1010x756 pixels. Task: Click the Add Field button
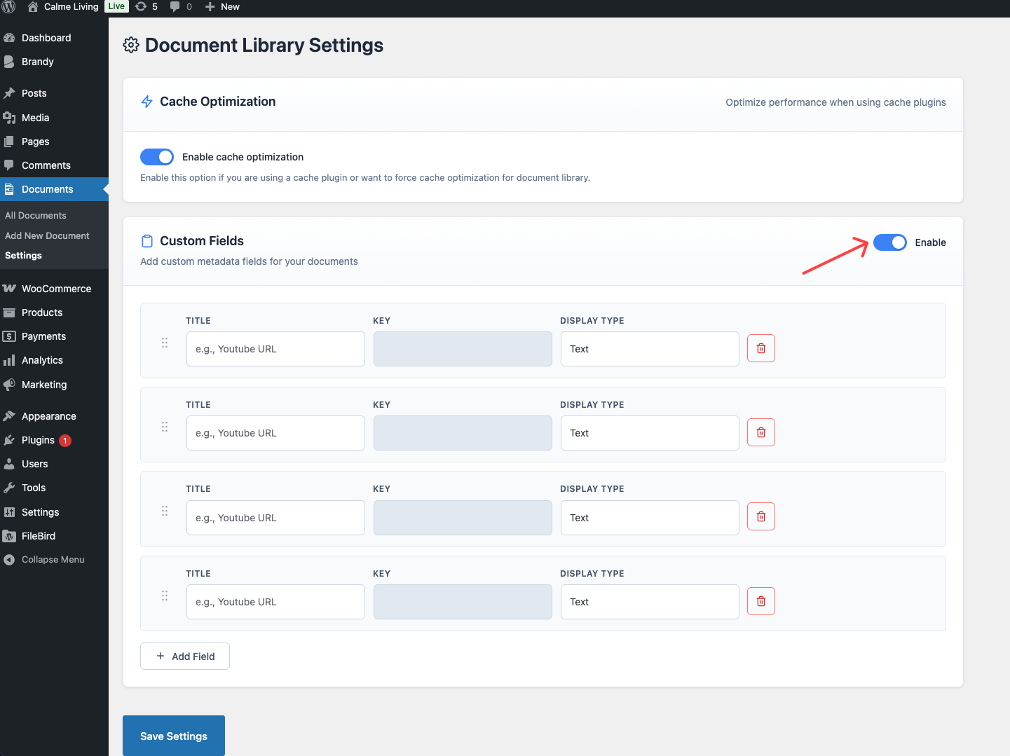click(185, 657)
